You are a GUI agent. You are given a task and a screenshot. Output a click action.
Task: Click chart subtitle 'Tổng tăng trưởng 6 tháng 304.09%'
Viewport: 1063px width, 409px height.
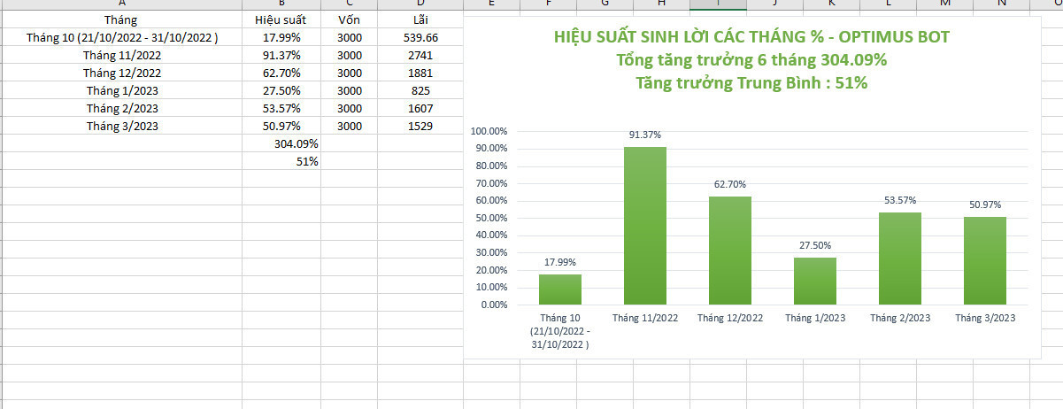[752, 61]
